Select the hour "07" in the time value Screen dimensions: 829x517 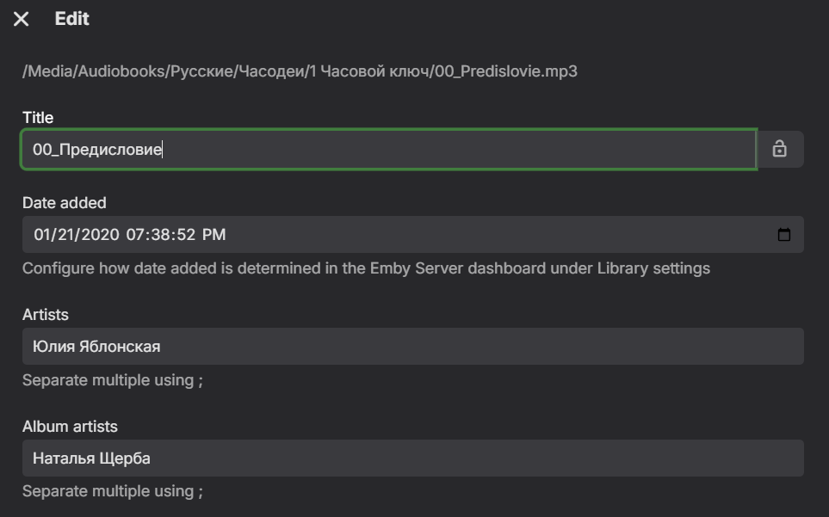click(136, 235)
